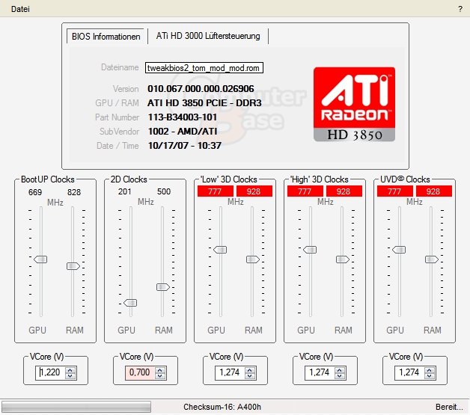Image resolution: width=470 pixels, height=415 pixels.
Task: Click 'Low' 3D Clocks RAM slider handle
Action: [253, 259]
